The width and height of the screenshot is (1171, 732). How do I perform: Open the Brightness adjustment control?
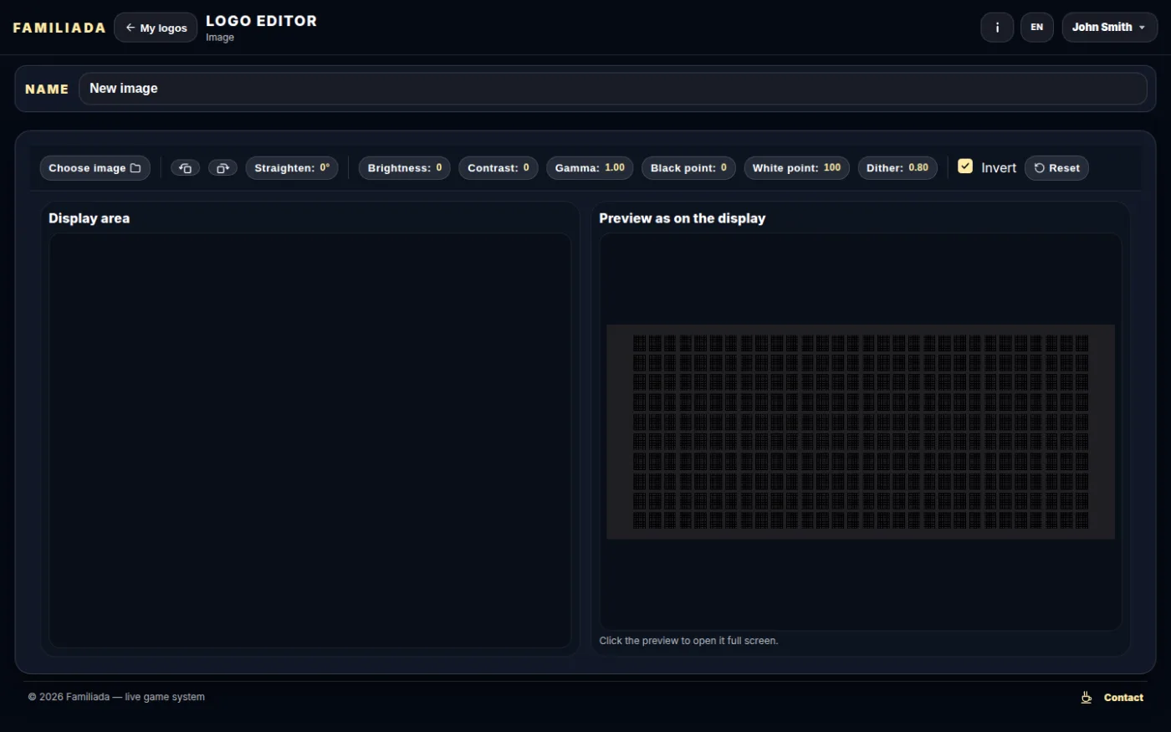point(405,168)
